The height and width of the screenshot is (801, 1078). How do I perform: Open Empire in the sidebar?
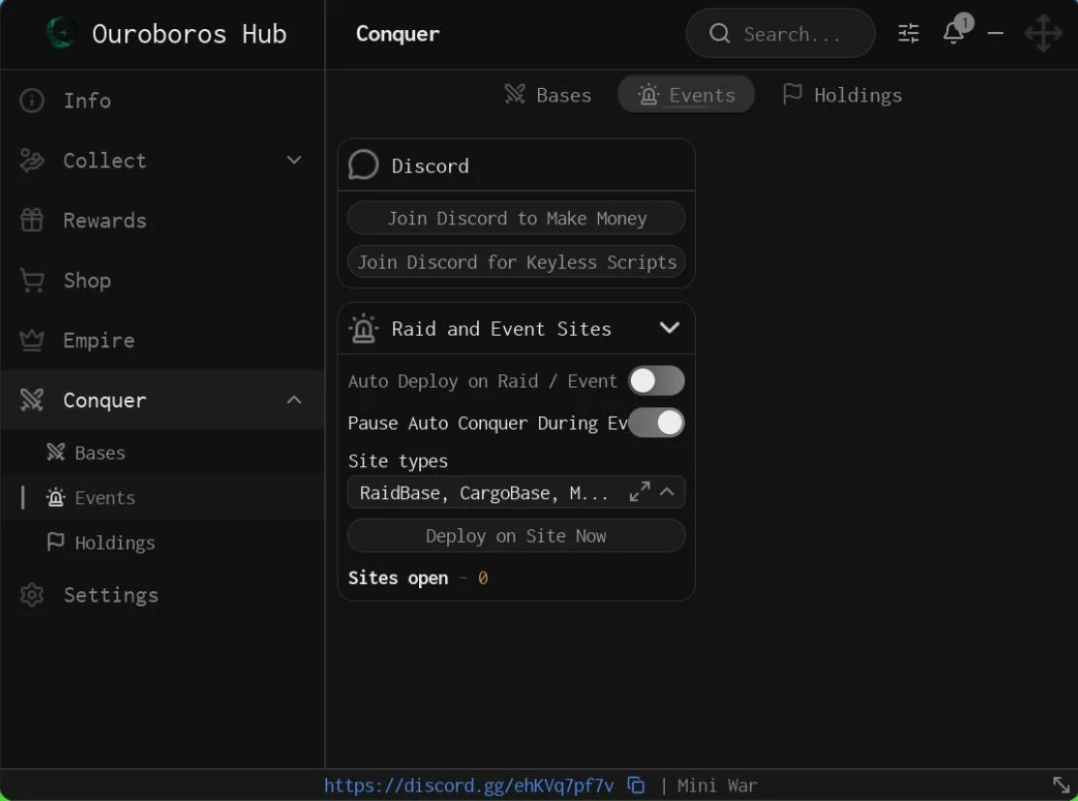click(163, 340)
